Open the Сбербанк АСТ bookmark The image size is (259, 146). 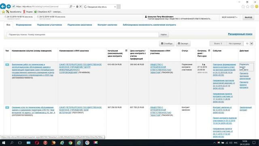[x=48, y=12]
